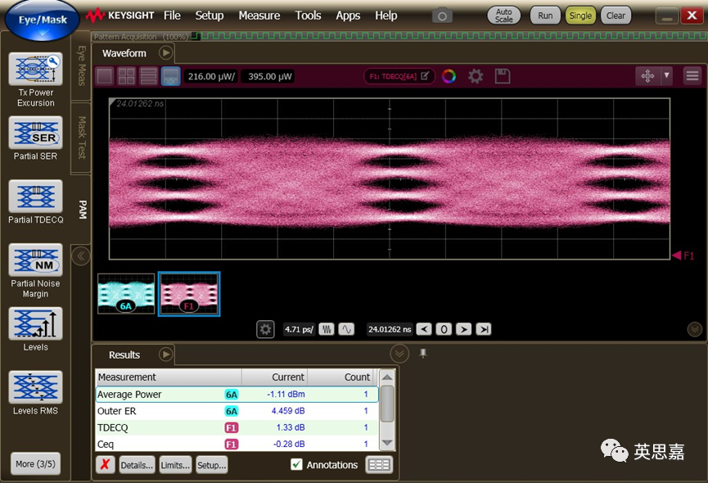Open the measurement Limits dialog
Image resolution: width=708 pixels, height=483 pixels.
[175, 465]
